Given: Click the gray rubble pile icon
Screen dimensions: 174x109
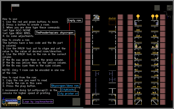Looking at the screenshot, I should (96, 17).
